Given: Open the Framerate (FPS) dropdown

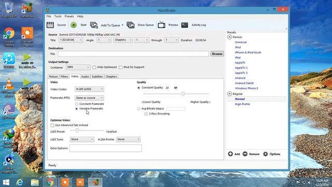Looking at the screenshot, I should [89, 98].
